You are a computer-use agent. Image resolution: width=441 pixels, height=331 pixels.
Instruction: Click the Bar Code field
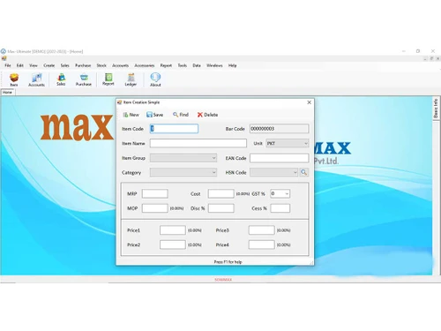pyautogui.click(x=279, y=129)
